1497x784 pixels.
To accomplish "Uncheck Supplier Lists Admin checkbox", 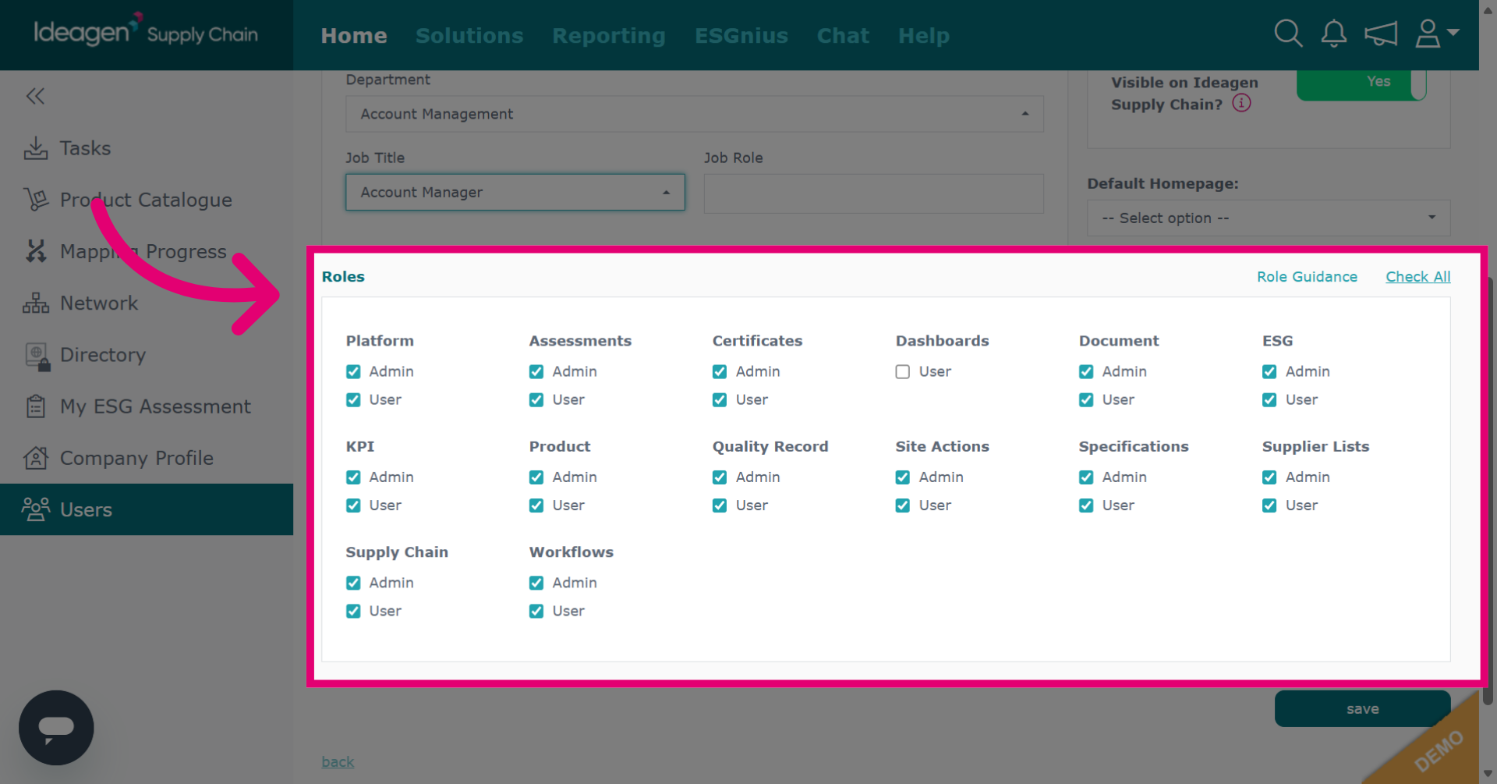I will tap(1269, 477).
